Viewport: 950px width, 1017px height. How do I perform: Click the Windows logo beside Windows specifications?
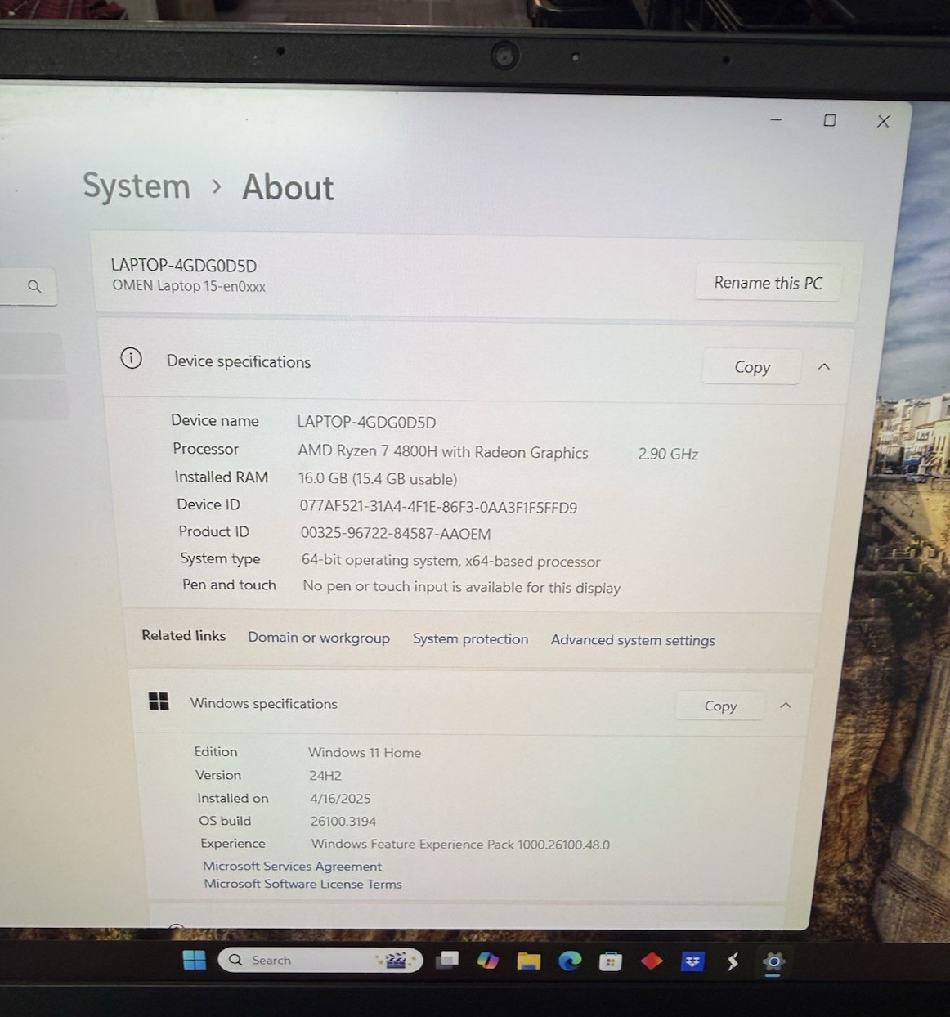159,701
